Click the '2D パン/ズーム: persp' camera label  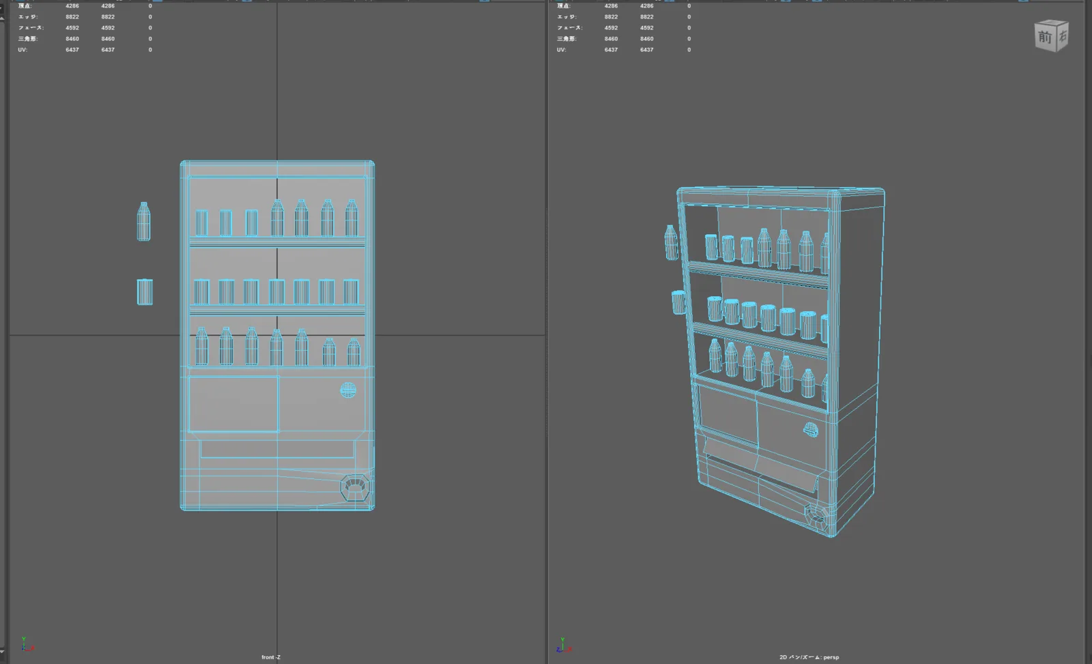[x=809, y=657]
